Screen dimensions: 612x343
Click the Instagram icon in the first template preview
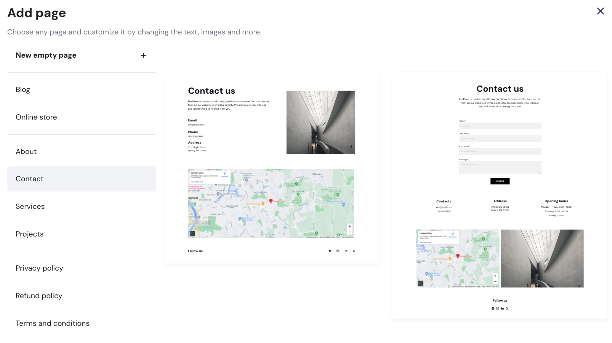338,251
